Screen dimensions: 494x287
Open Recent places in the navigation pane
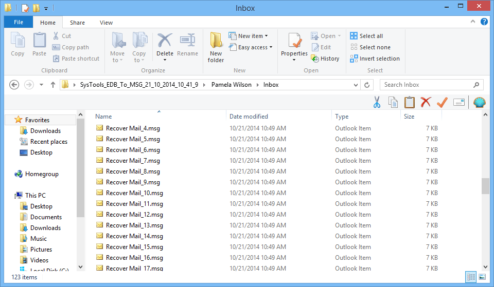pyautogui.click(x=49, y=142)
